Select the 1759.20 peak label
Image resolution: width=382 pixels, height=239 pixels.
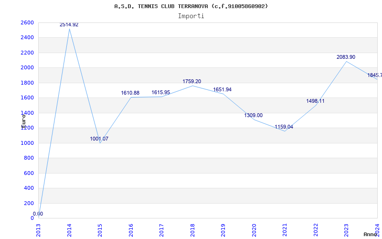coord(192,81)
